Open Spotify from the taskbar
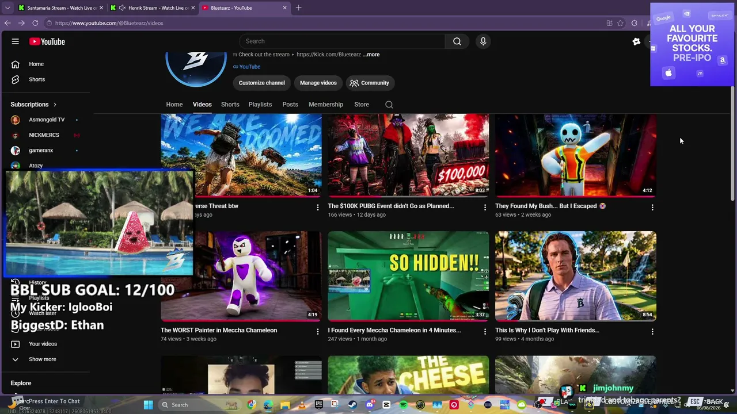This screenshot has width=737, height=414. click(x=403, y=405)
